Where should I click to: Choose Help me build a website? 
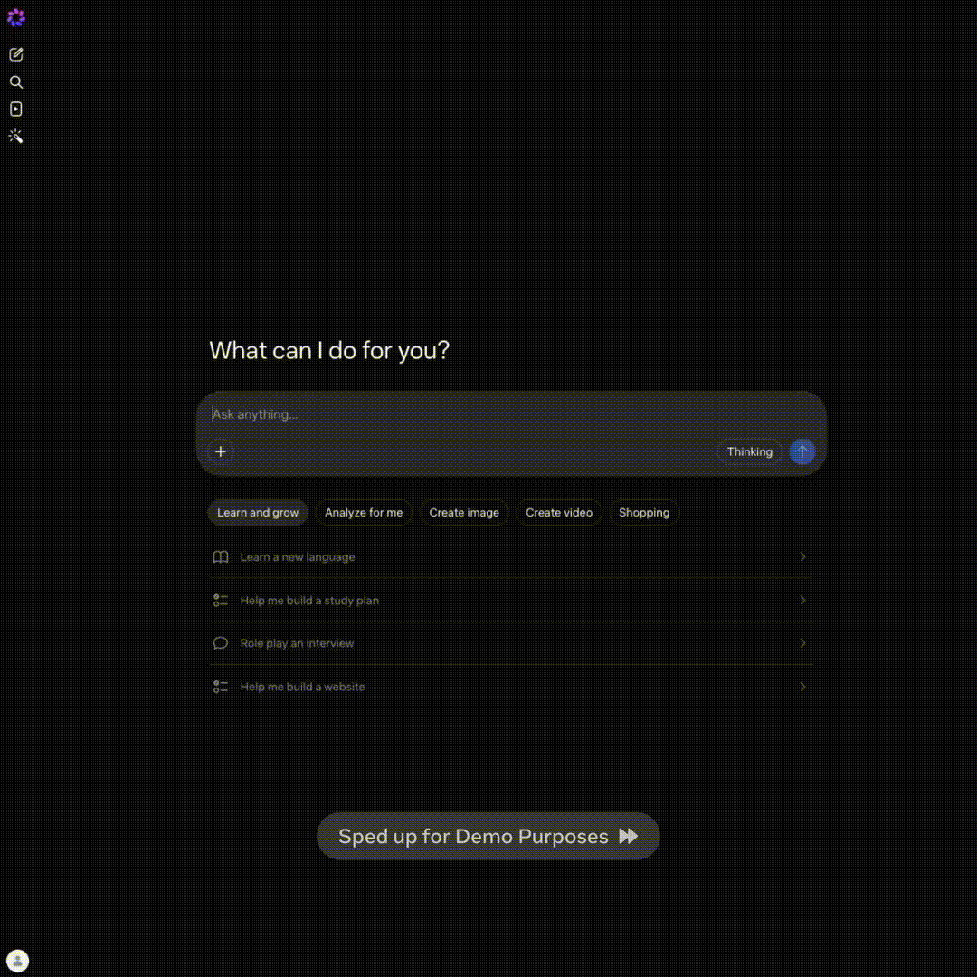point(302,687)
